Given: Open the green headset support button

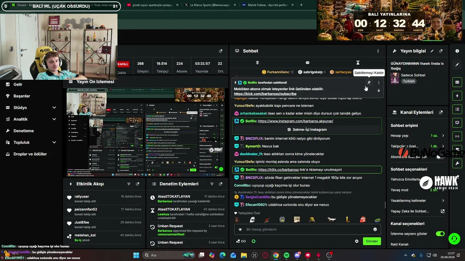Looking at the screenshot, I should click(454, 239).
